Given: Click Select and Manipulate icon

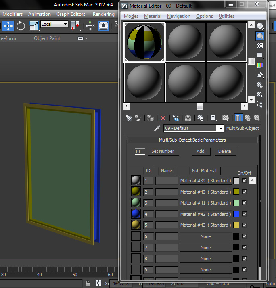Looking at the screenshot, I should pos(90,26).
